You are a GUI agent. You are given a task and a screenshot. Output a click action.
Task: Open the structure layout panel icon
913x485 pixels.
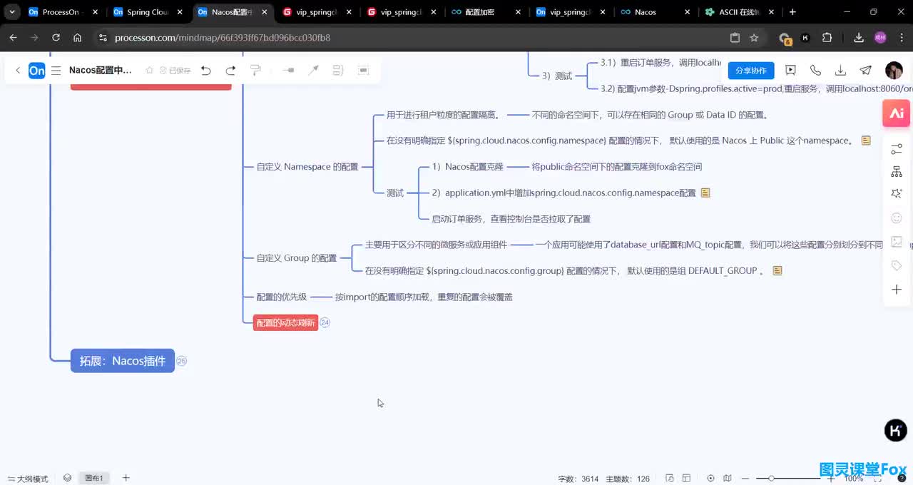coord(897,172)
